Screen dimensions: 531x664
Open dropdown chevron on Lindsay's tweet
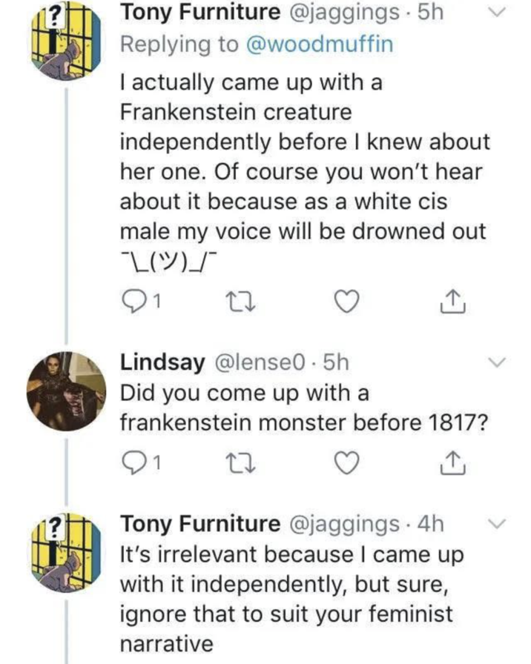tap(498, 362)
